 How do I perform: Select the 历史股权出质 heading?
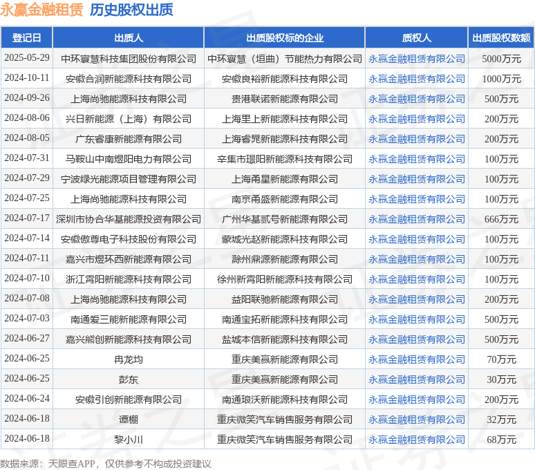(x=131, y=10)
